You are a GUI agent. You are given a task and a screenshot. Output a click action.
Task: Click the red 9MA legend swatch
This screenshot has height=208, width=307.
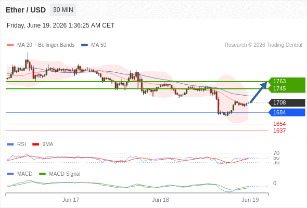[x=35, y=145]
